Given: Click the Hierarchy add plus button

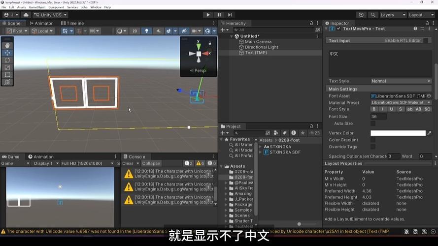Looking at the screenshot, I should pos(223,30).
